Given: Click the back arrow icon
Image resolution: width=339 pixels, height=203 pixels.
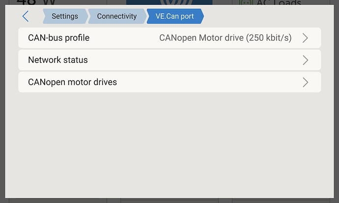Looking at the screenshot, I should (26, 16).
